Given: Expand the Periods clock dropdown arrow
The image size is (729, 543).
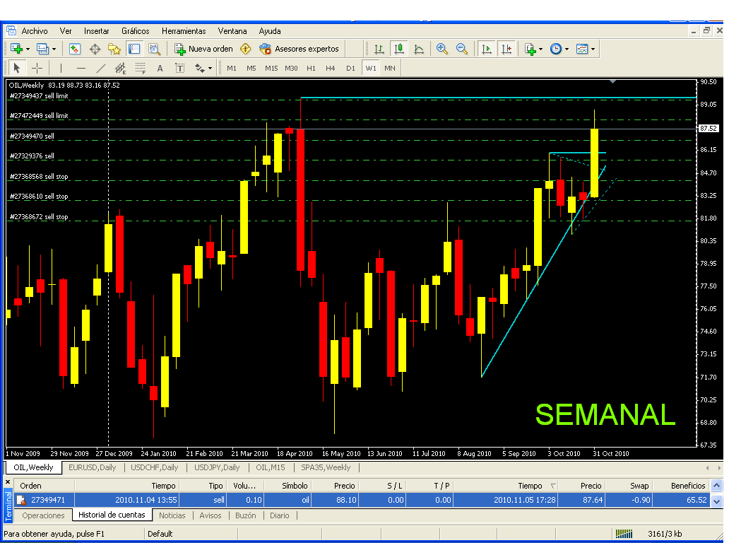Looking at the screenshot, I should [x=567, y=49].
